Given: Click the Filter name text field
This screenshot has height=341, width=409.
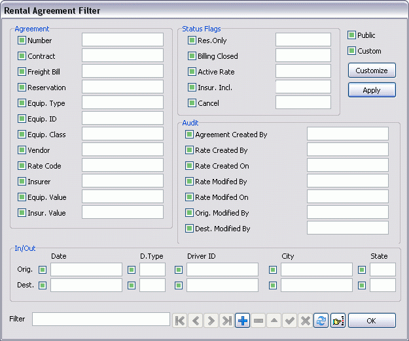Looking at the screenshot, I should point(101,319).
